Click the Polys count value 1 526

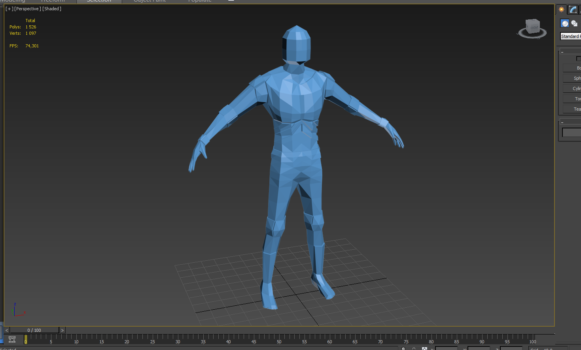pyautogui.click(x=31, y=27)
